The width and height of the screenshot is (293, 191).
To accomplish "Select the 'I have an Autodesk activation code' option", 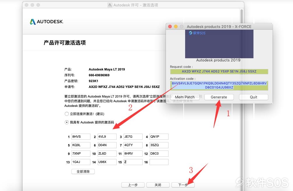I will pos(66,122).
